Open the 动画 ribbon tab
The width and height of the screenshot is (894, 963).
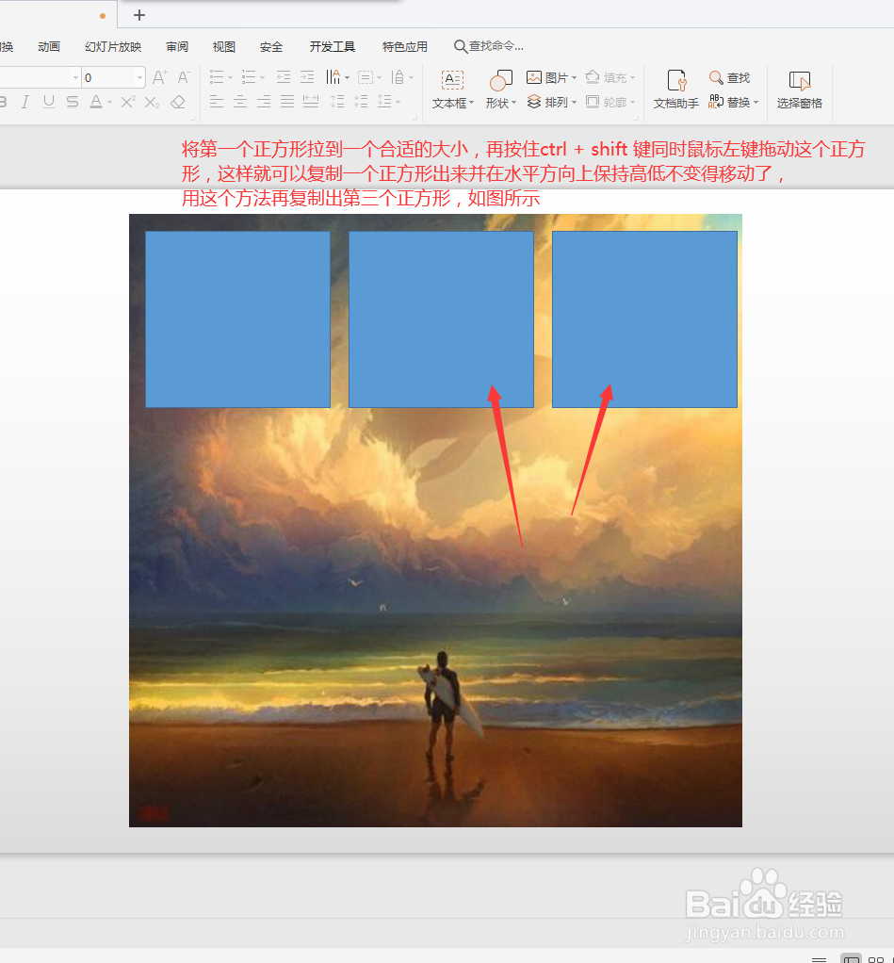click(x=48, y=47)
